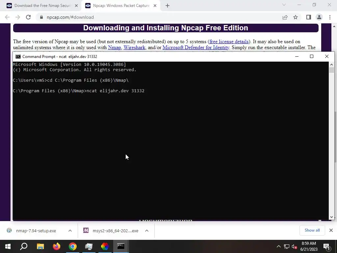Screen dimensions: 337x253
Task: Open Chrome three-dot menu
Action: (330, 17)
